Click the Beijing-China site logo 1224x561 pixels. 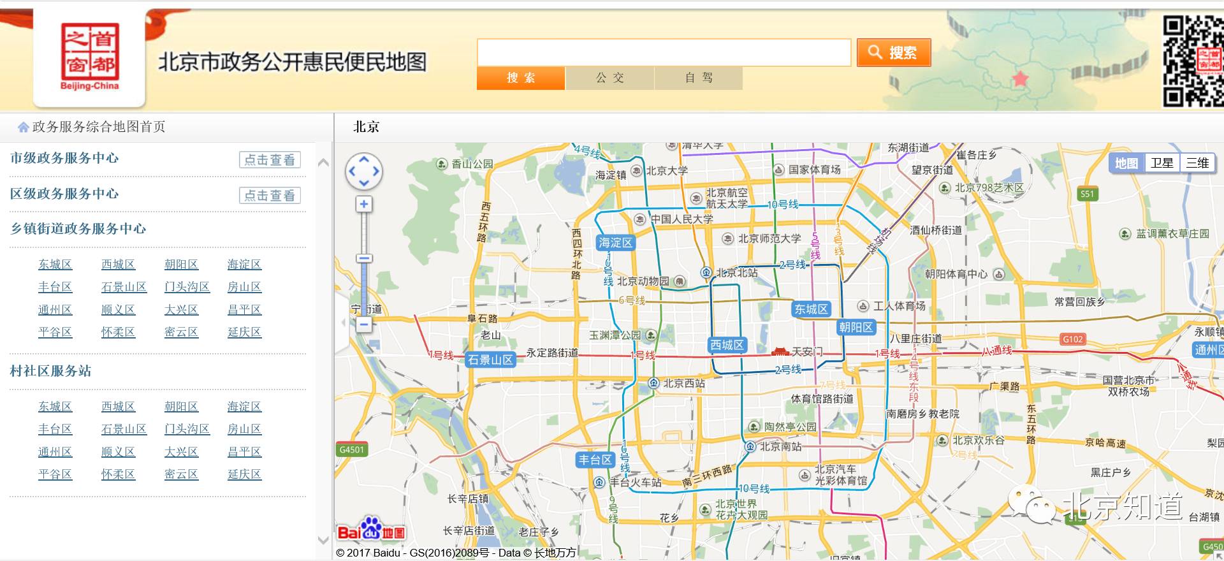[89, 57]
